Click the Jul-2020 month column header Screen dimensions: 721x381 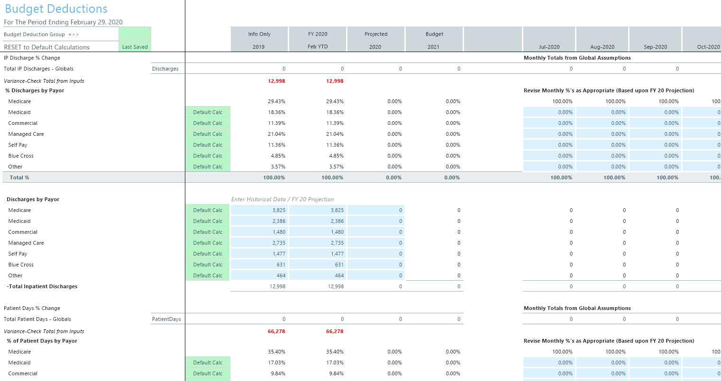[x=549, y=47]
